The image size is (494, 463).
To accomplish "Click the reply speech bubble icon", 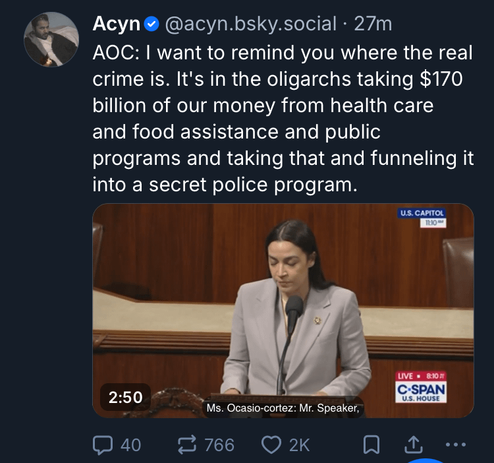I will [x=103, y=445].
